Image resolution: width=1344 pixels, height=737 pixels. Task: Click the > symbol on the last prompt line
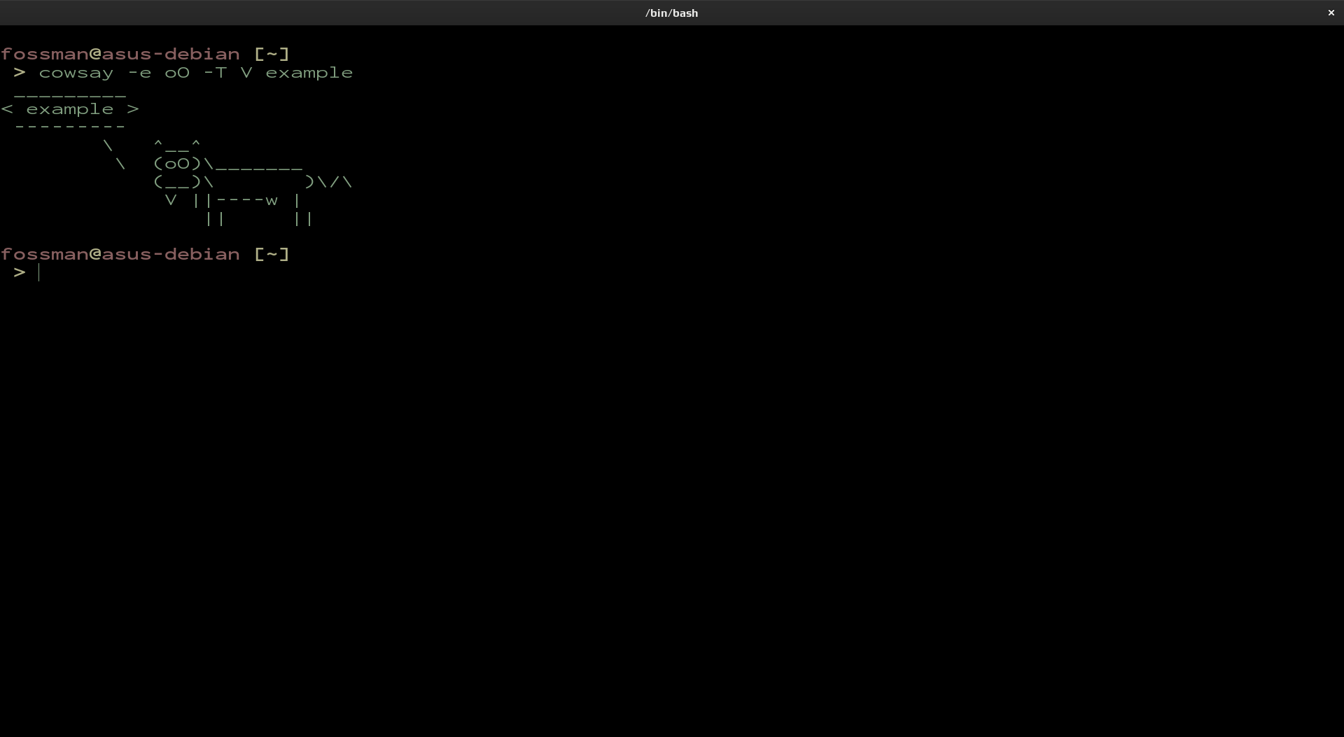[x=20, y=272]
